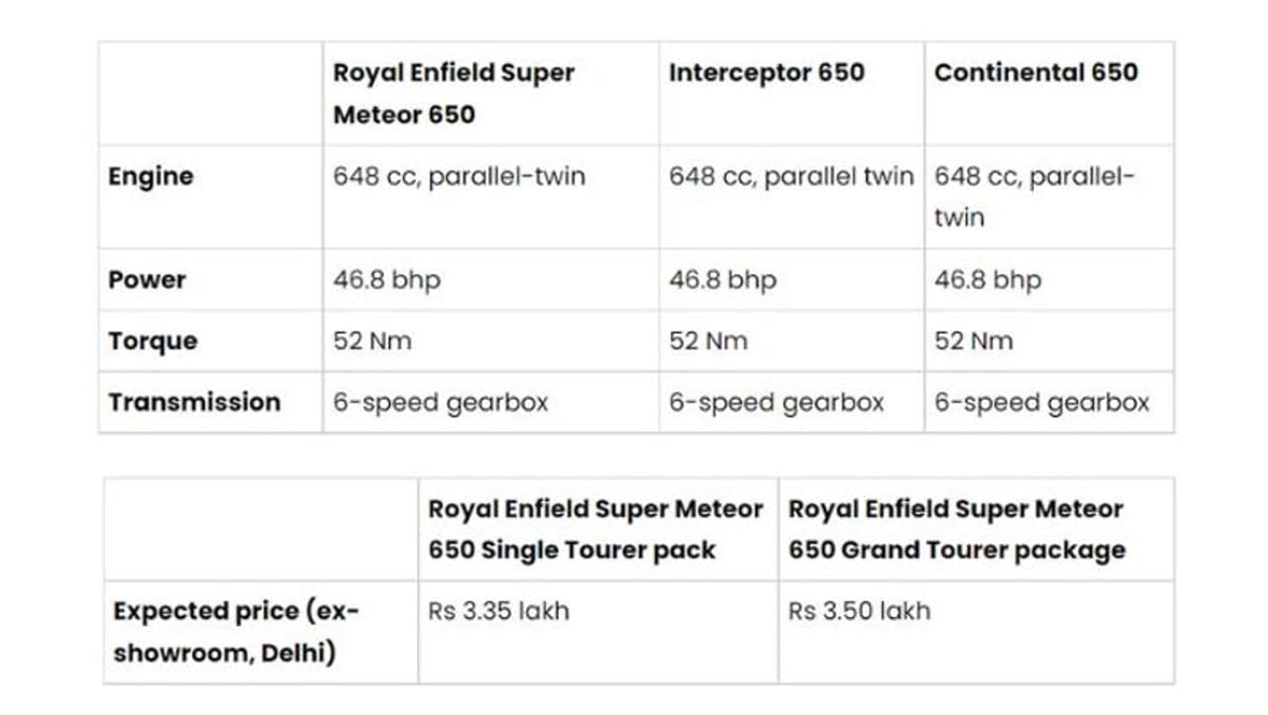Click the Super Meteor 52 Nm torque value
The image size is (1268, 715).
click(371, 342)
